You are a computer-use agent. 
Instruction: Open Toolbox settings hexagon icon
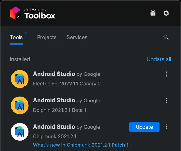point(166,13)
